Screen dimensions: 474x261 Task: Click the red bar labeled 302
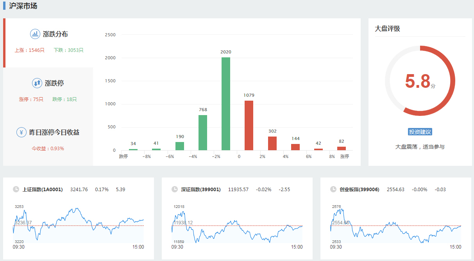coord(272,143)
